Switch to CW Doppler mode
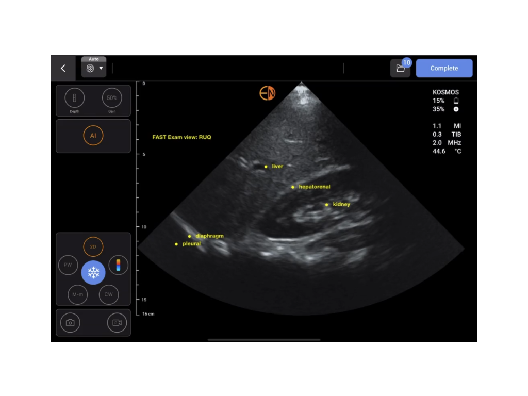The width and height of the screenshot is (528, 396). (108, 294)
